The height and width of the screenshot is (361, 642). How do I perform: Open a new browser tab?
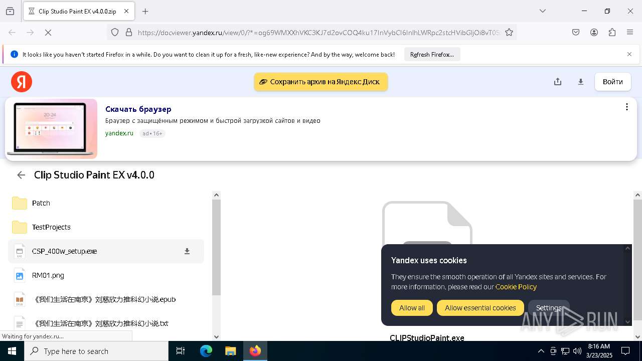145,11
